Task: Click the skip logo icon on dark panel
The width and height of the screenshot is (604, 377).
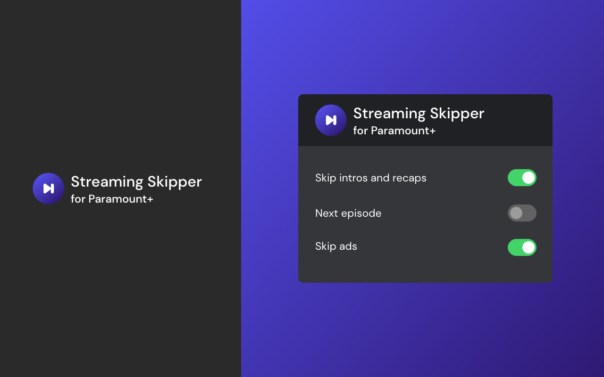Action: point(48,188)
